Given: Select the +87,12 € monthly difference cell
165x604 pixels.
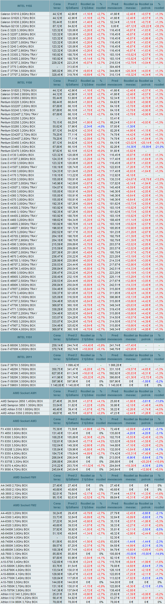Looking at the screenshot, I should click(x=131, y=26).
